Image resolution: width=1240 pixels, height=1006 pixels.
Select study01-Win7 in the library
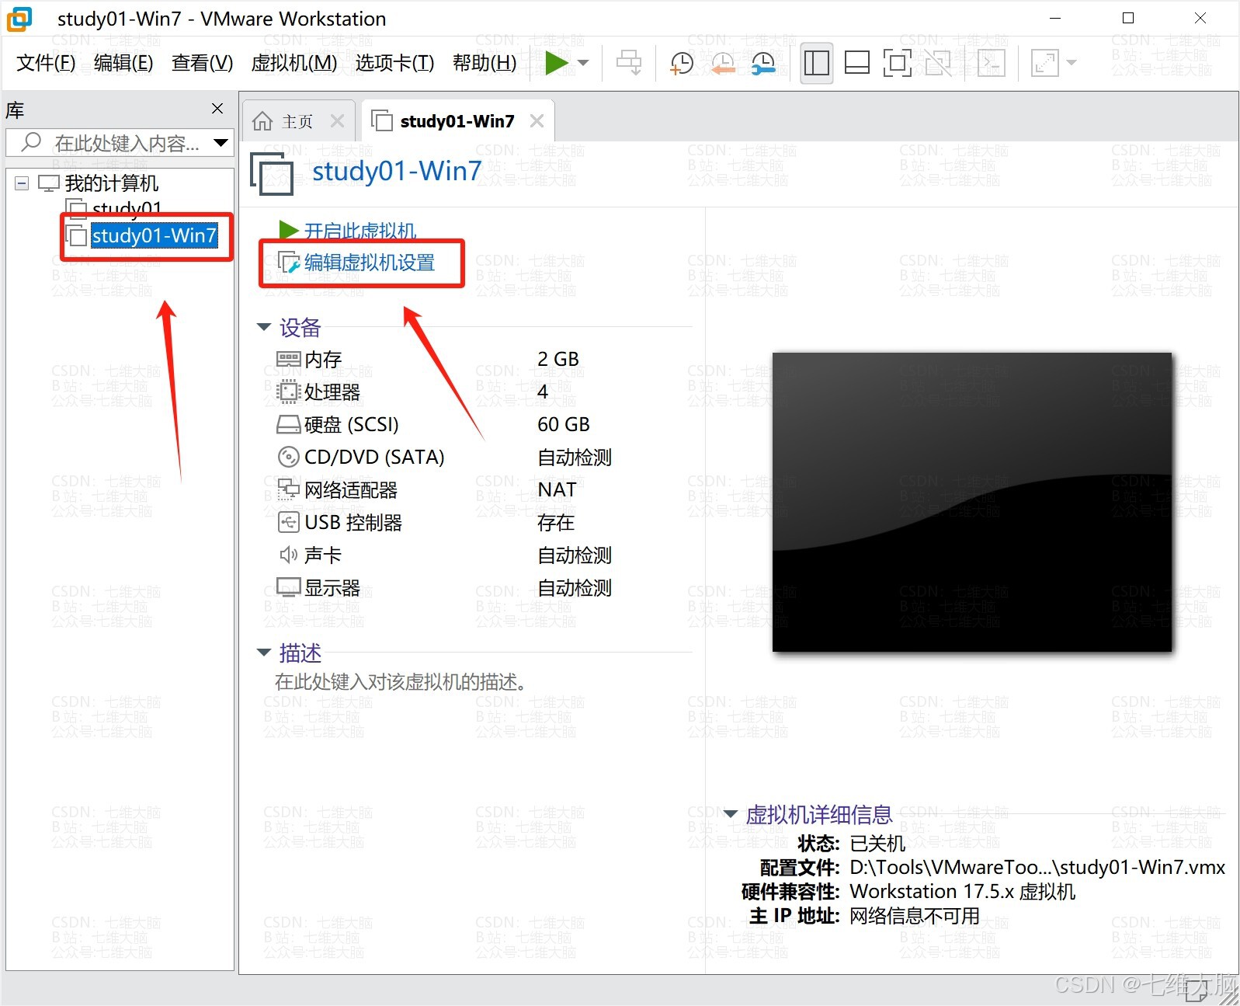pos(154,235)
